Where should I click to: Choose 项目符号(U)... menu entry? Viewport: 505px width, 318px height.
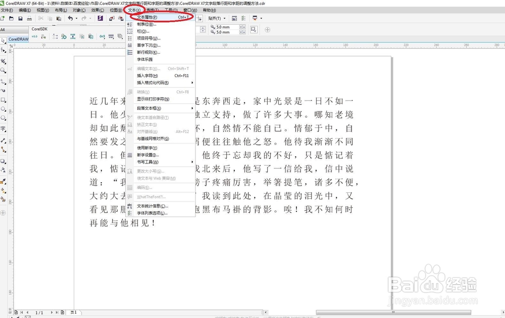click(161, 38)
